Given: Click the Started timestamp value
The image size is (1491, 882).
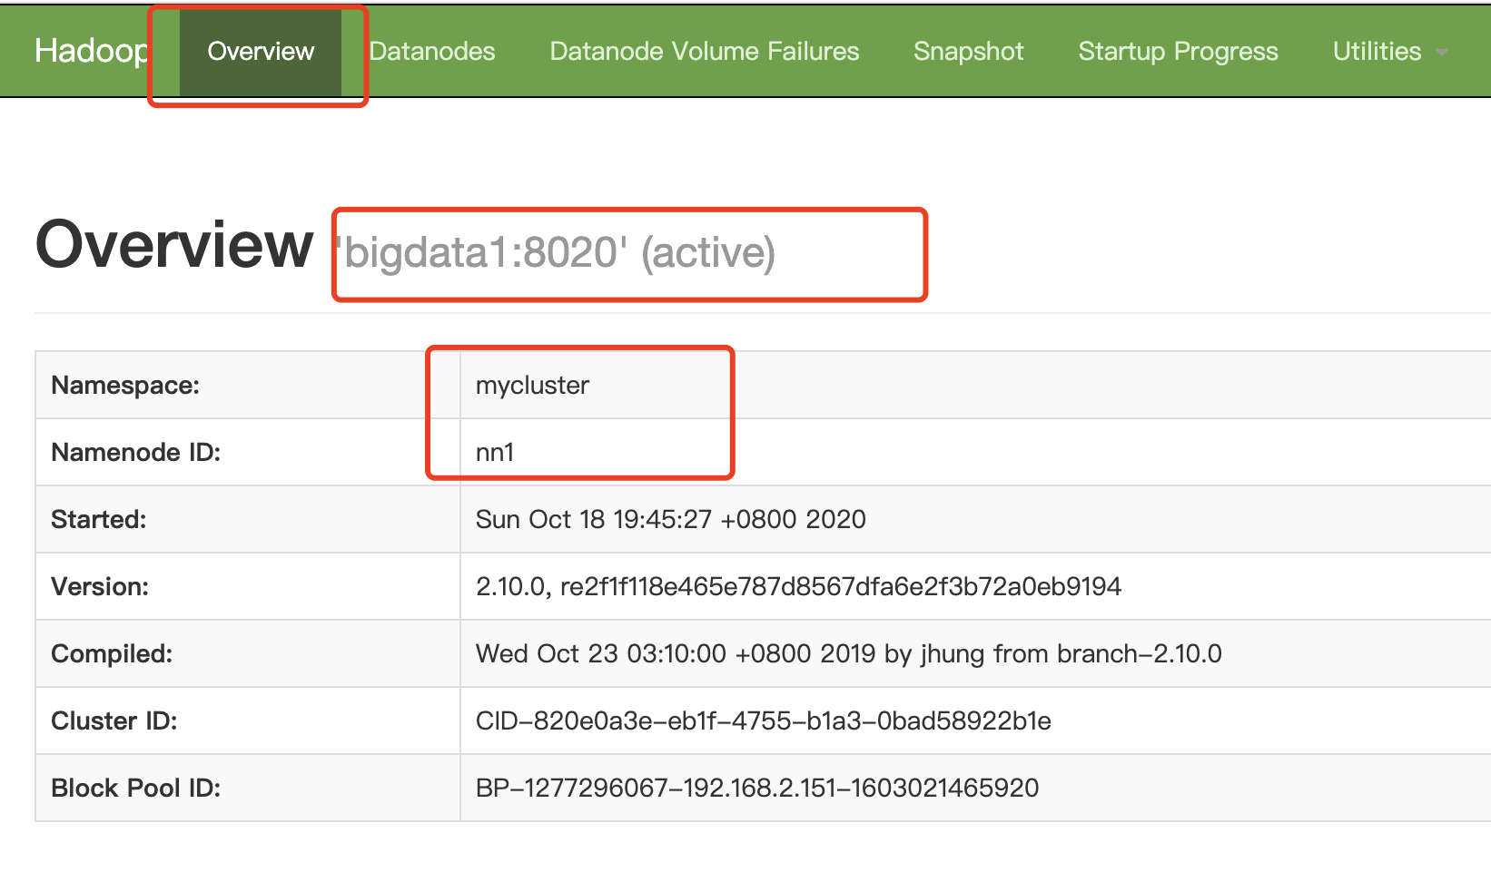Looking at the screenshot, I should click(x=670, y=520).
